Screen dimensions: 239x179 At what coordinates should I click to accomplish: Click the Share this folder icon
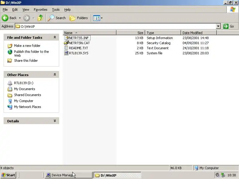click(x=10, y=61)
